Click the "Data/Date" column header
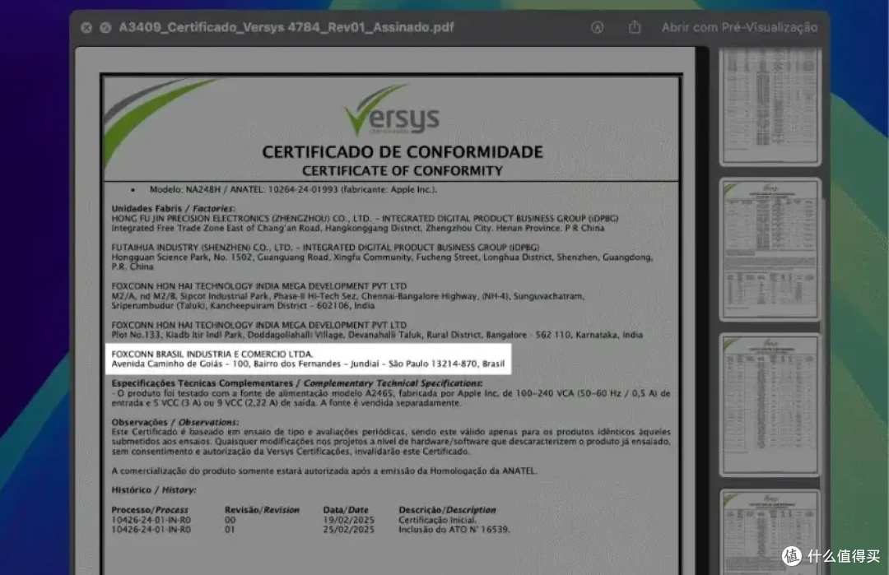Image resolution: width=889 pixels, height=575 pixels. (x=346, y=510)
